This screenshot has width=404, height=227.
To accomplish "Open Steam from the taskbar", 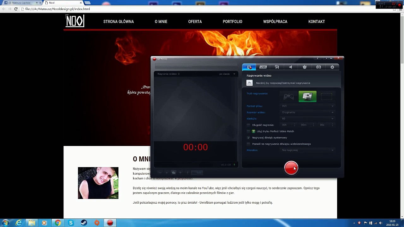I will 84,223.
